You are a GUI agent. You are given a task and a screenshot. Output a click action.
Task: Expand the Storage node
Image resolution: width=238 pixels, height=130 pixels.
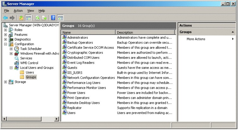pos(5,82)
